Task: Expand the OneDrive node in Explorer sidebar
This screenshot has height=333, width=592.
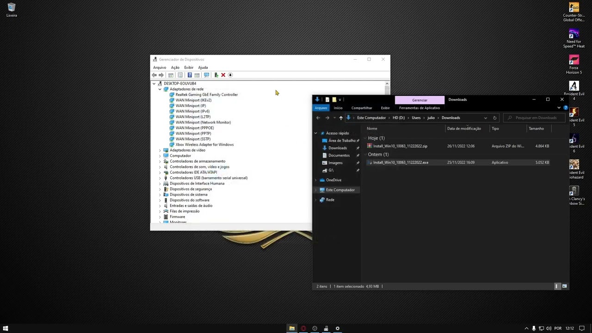Action: click(316, 180)
